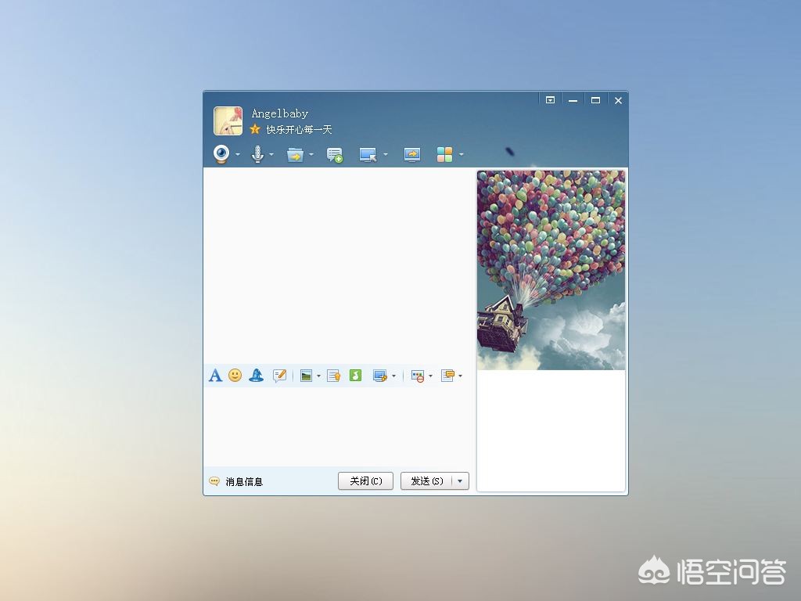Start a voice call with the microphone icon
This screenshot has height=601, width=801.
pyautogui.click(x=257, y=154)
